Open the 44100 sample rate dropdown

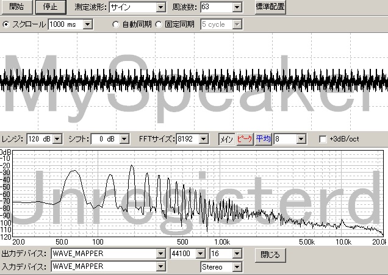[200, 254]
